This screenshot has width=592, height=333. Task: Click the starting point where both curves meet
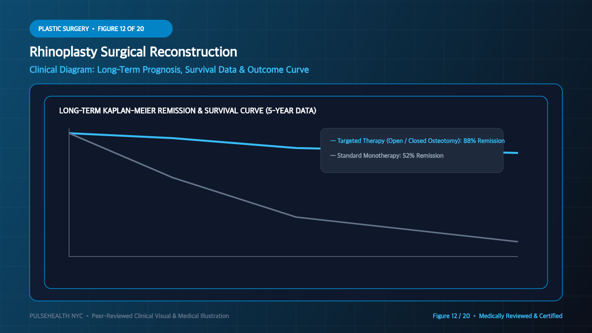(x=69, y=133)
